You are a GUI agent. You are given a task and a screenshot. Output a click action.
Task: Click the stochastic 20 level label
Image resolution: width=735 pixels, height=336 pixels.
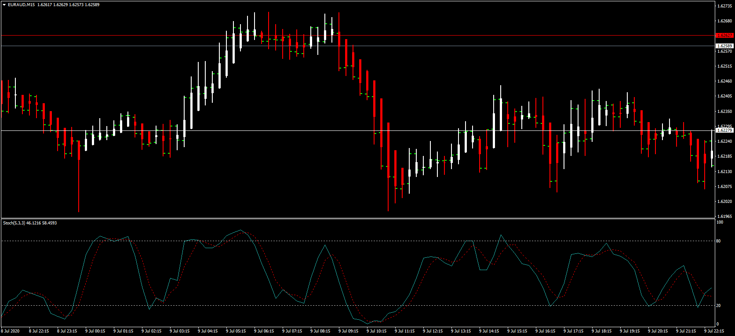[718, 306]
